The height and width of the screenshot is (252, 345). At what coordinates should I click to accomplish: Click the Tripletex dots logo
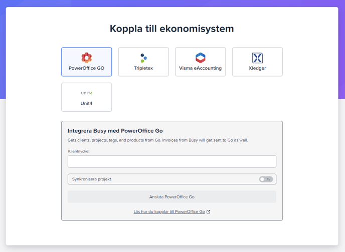(143, 58)
